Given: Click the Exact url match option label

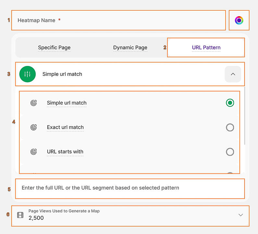Looking at the screenshot, I should coord(65,127).
